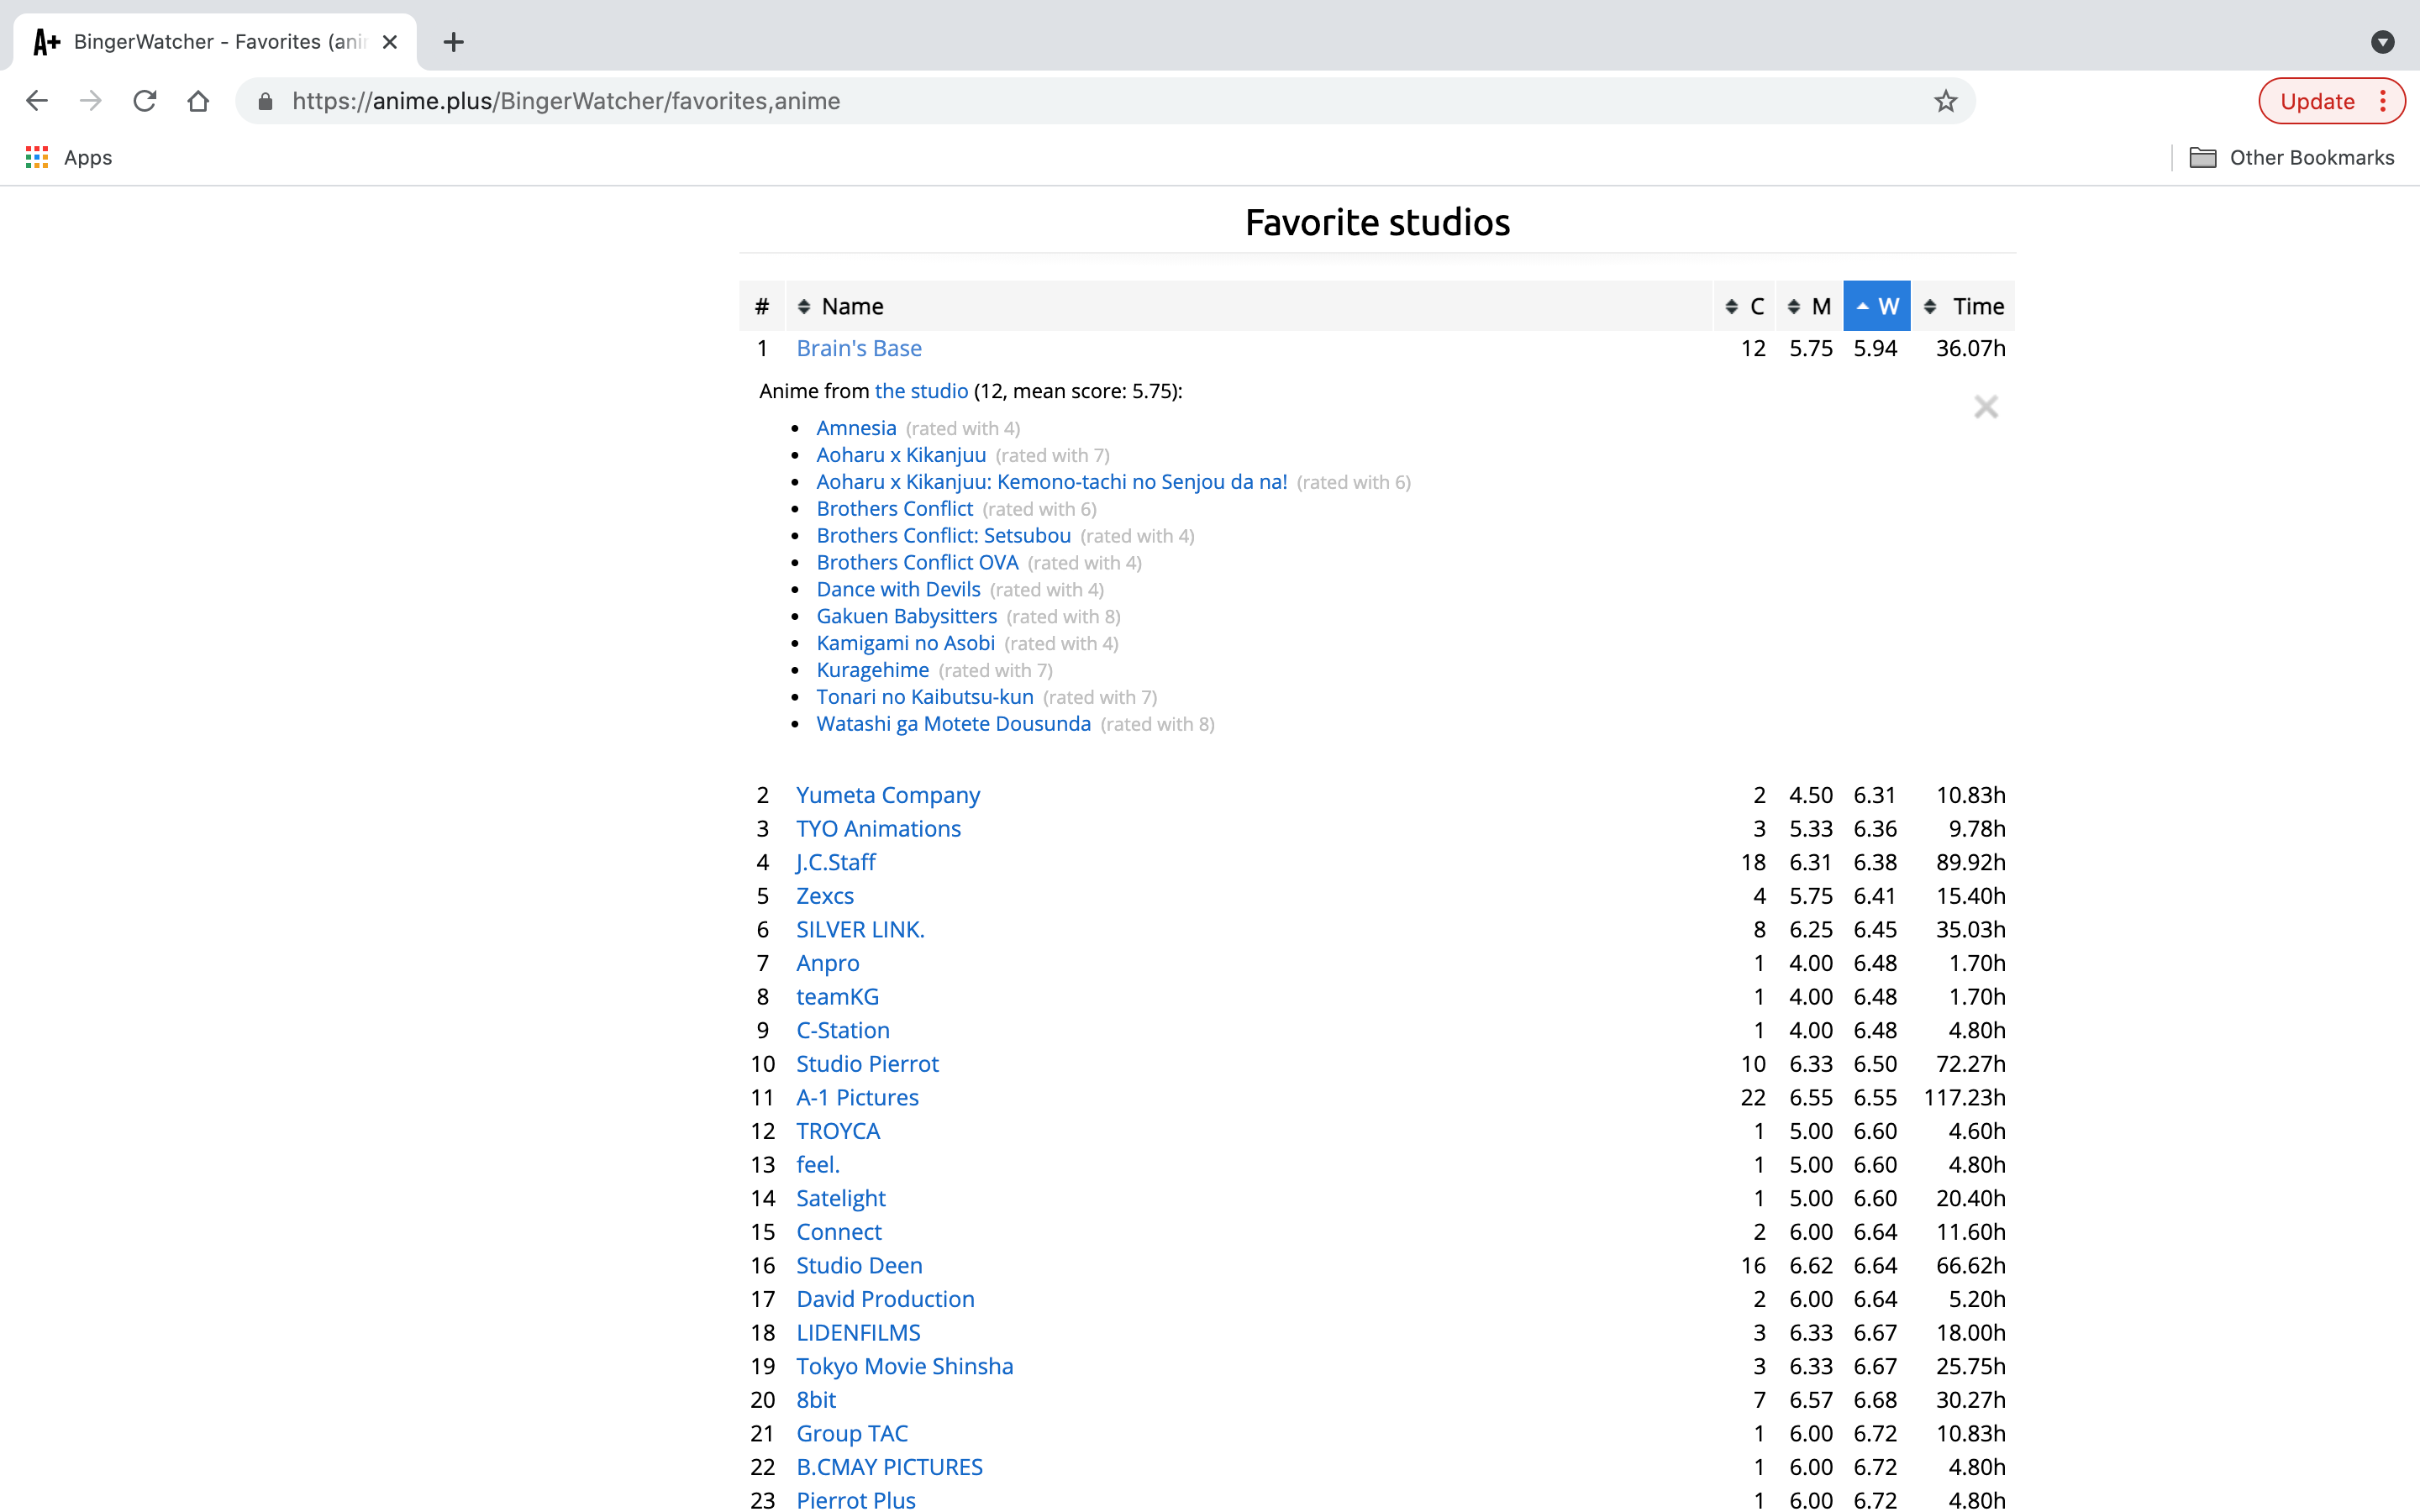Screen dimensions: 2420x1512
Task: Go to browser home page
Action: [198, 101]
